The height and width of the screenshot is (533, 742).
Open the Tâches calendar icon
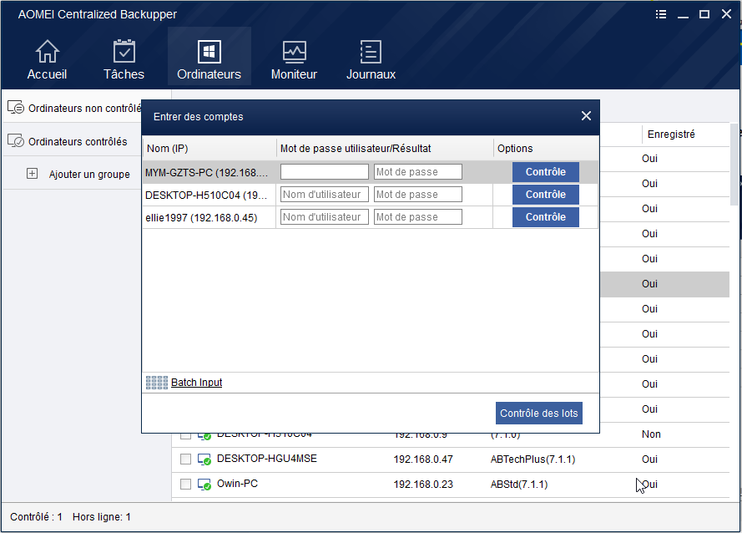(x=124, y=52)
